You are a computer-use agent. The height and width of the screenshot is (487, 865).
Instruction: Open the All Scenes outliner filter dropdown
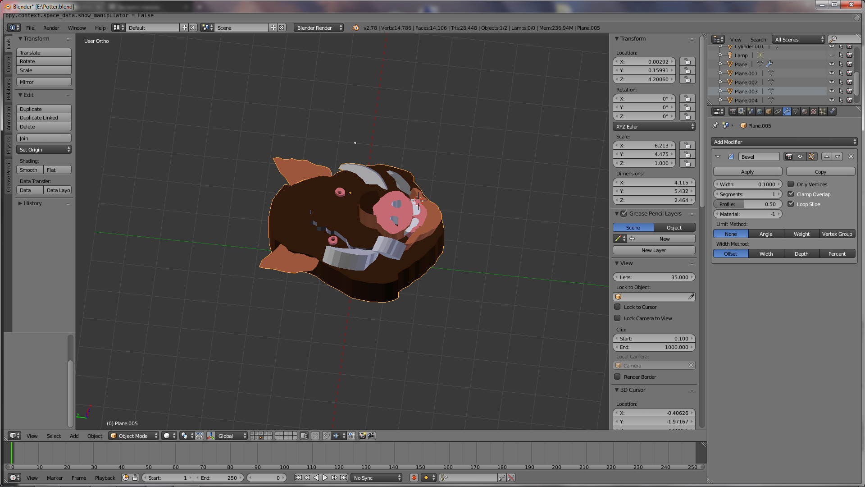pyautogui.click(x=798, y=39)
